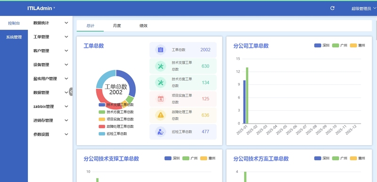Viewport: 377px width, 182px height.
Task: Toggle 技术支撑工单总数 in donut legend
Action: [116, 105]
